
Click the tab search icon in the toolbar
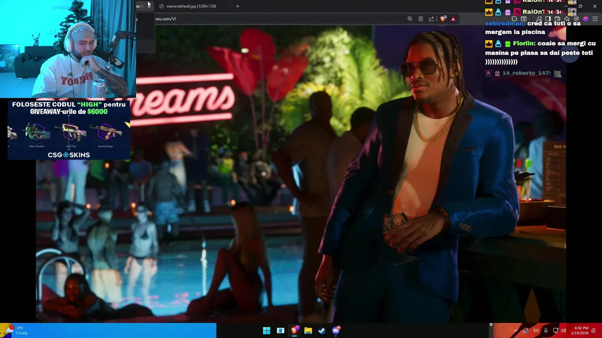(523, 19)
